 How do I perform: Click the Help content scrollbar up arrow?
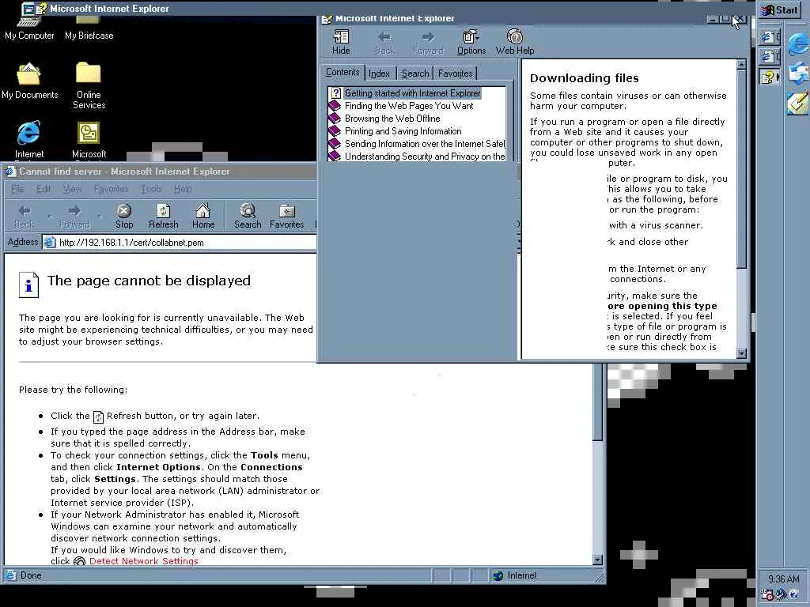[741, 65]
